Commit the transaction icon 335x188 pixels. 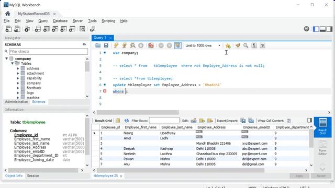click(161, 45)
